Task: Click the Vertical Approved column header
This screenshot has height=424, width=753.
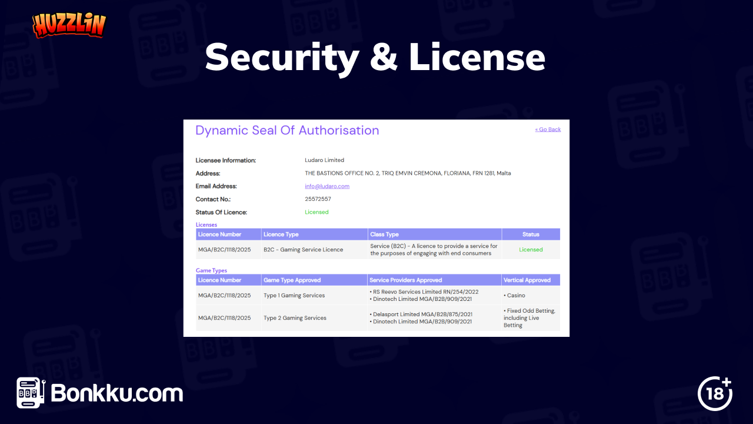Action: pyautogui.click(x=531, y=280)
